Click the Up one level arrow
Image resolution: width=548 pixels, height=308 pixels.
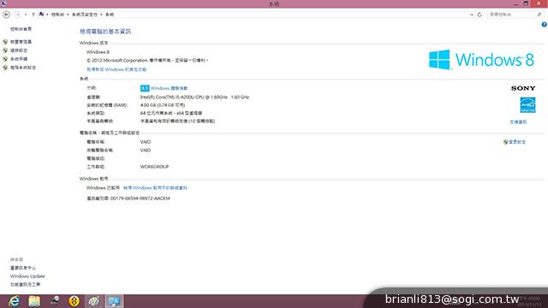[x=33, y=15]
